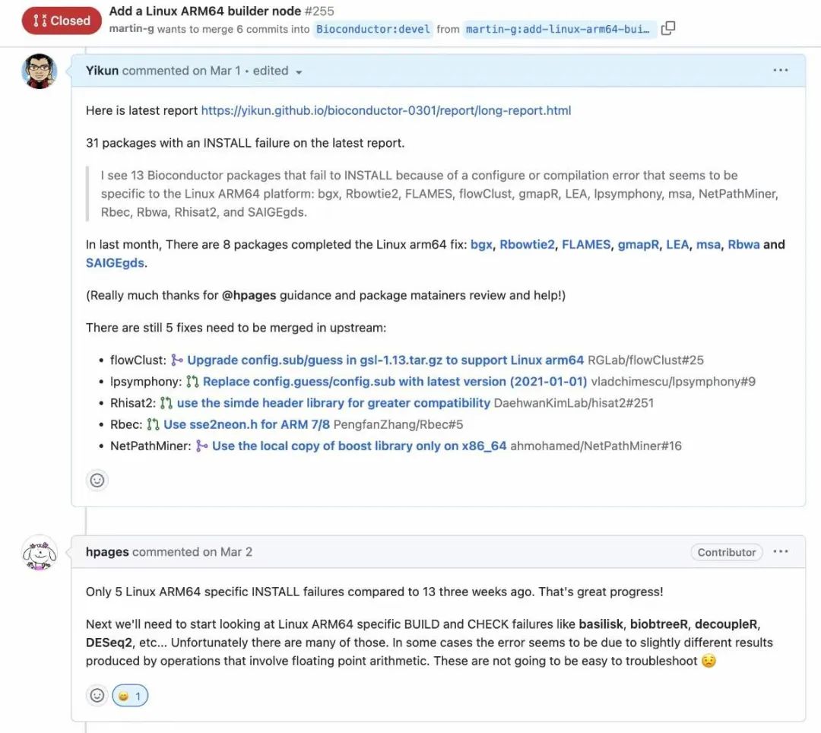
Task: Click hpages' profile avatar
Action: click(39, 554)
